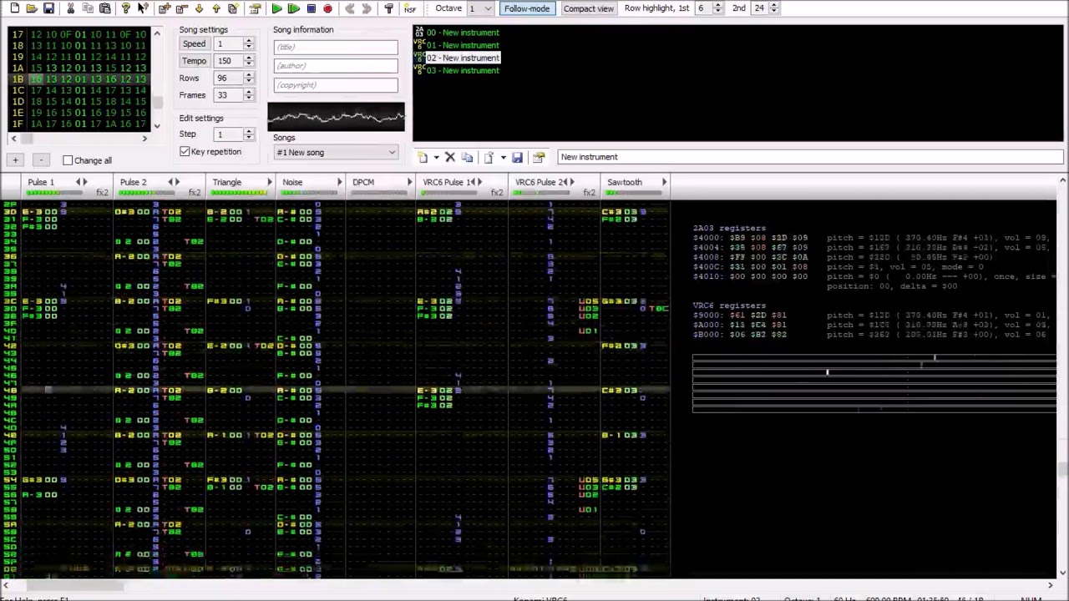Toggle record edit mode
Image resolution: width=1069 pixels, height=601 pixels.
[327, 8]
